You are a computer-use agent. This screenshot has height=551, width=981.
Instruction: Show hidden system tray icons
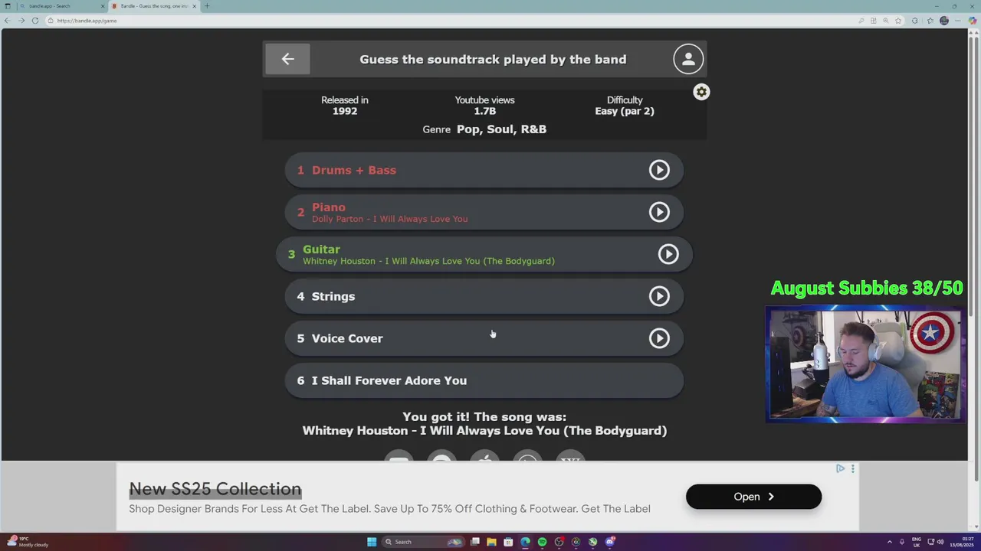889,542
